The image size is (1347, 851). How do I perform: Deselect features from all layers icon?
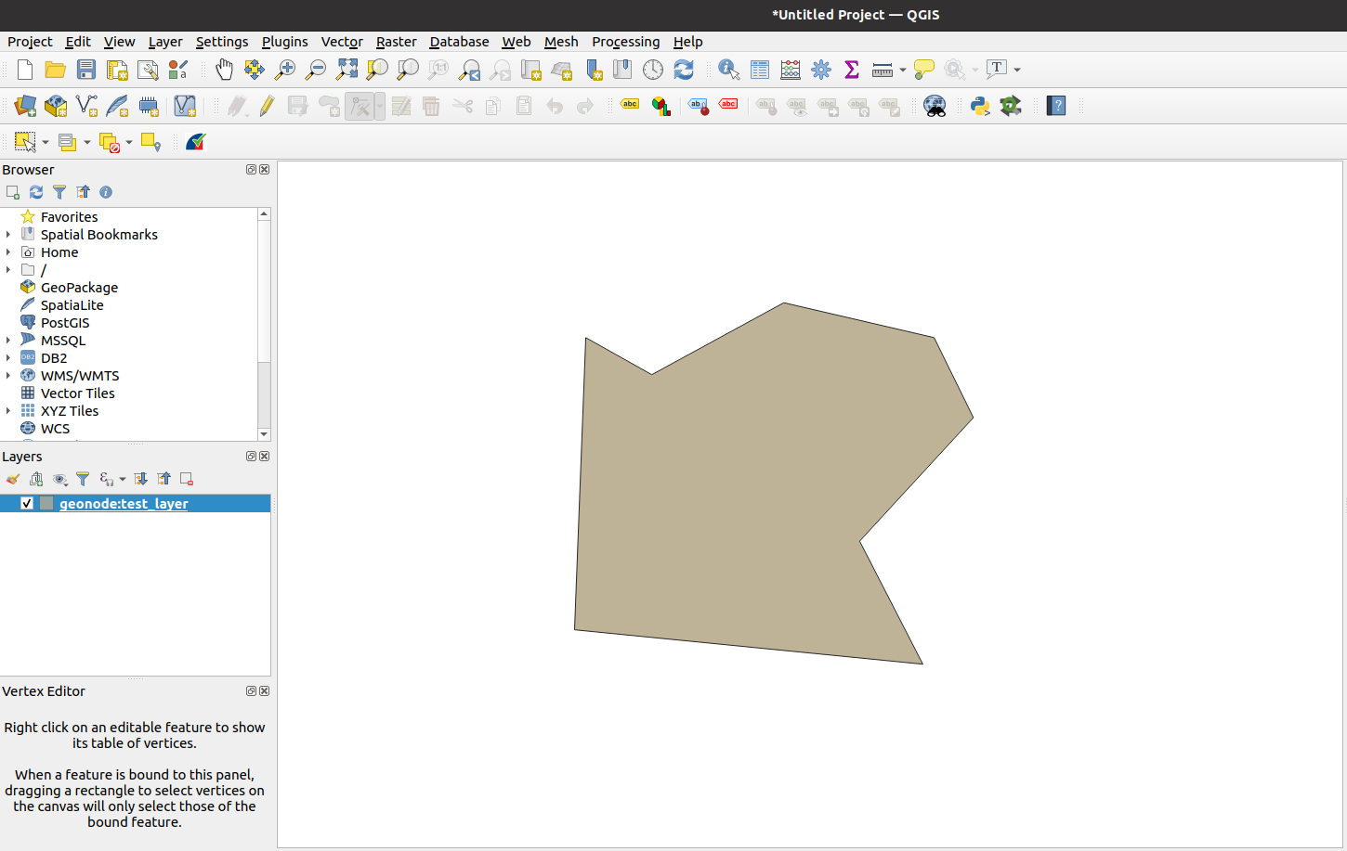pyautogui.click(x=110, y=142)
